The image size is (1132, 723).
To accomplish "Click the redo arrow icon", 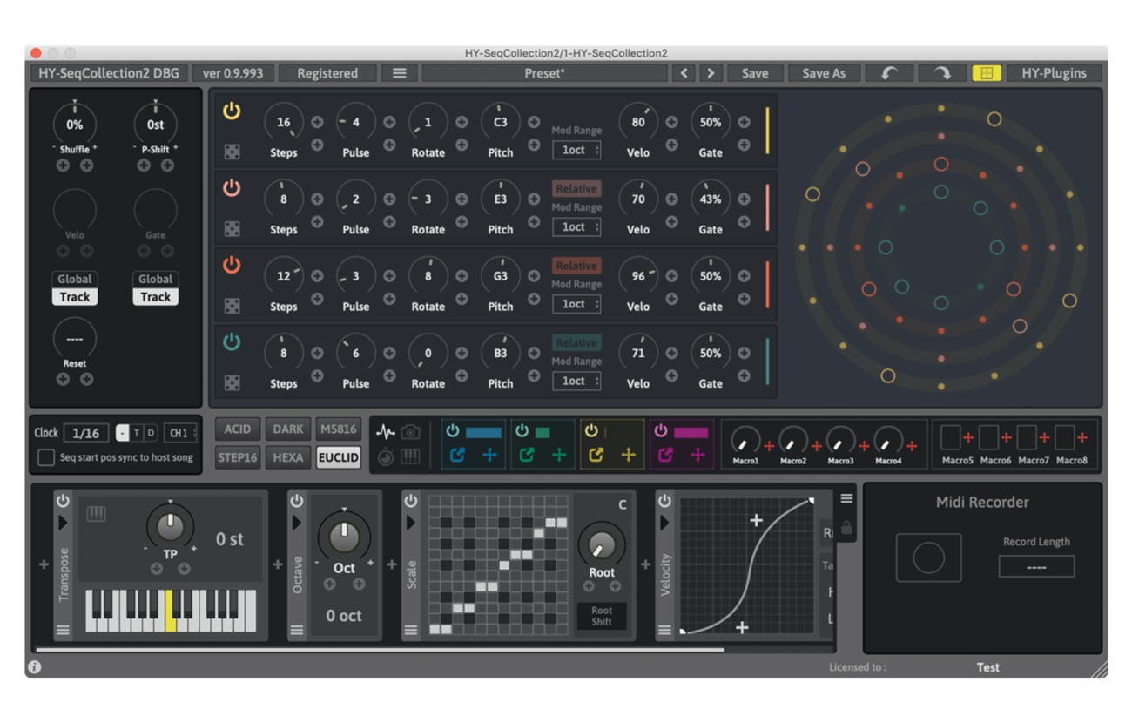I will (942, 73).
